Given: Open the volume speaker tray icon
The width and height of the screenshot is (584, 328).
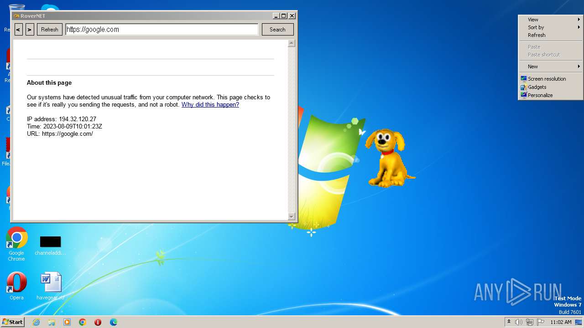Looking at the screenshot, I should pyautogui.click(x=519, y=322).
